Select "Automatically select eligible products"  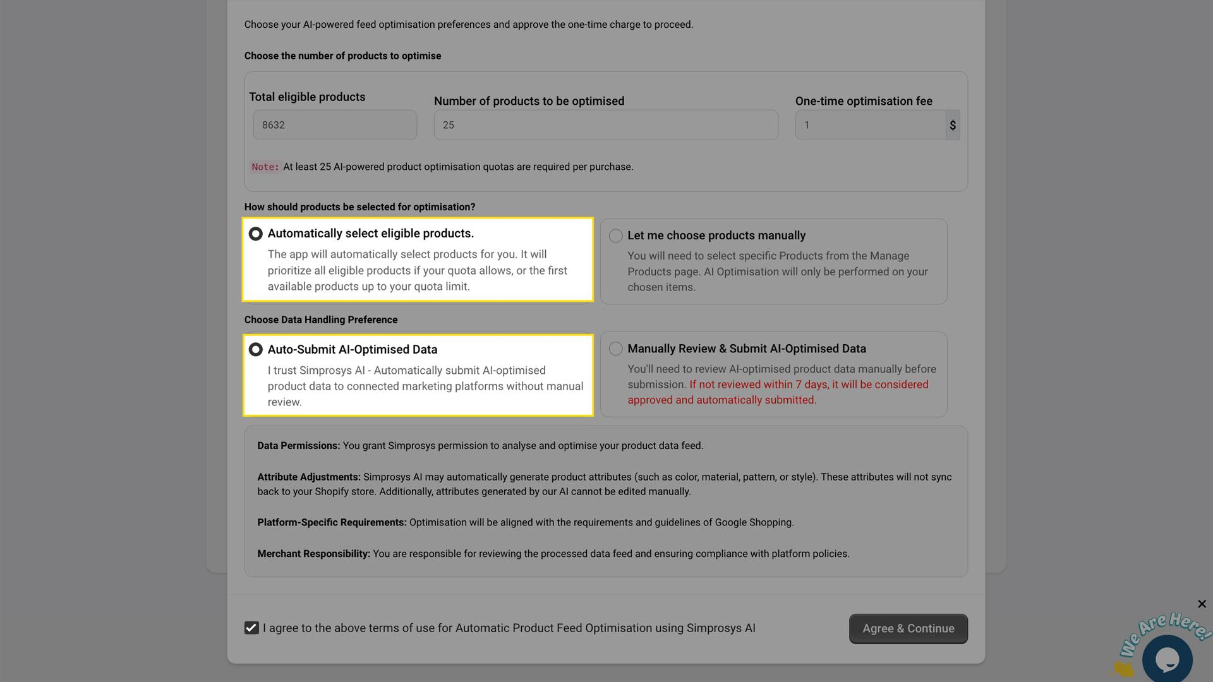point(256,234)
